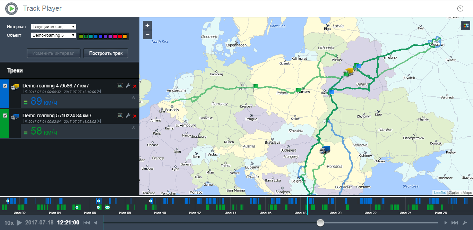Click the help question mark icon
Screen dimensions: 473x230
(x=460, y=9)
